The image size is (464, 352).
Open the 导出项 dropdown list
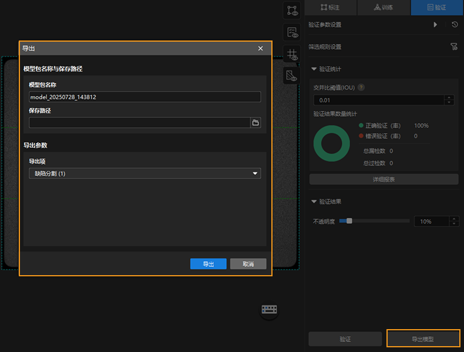coord(144,174)
